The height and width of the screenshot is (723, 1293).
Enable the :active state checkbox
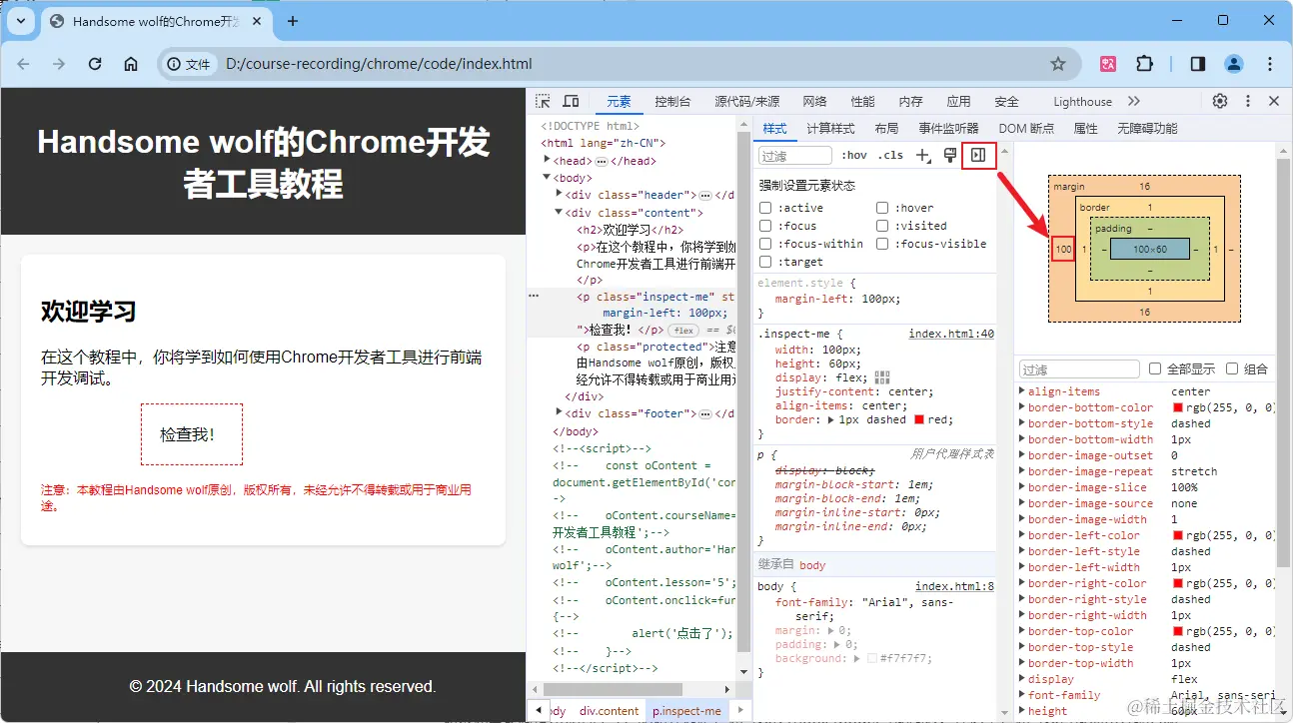pyautogui.click(x=765, y=208)
